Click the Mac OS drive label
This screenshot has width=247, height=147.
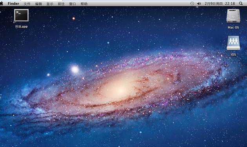[233, 27]
